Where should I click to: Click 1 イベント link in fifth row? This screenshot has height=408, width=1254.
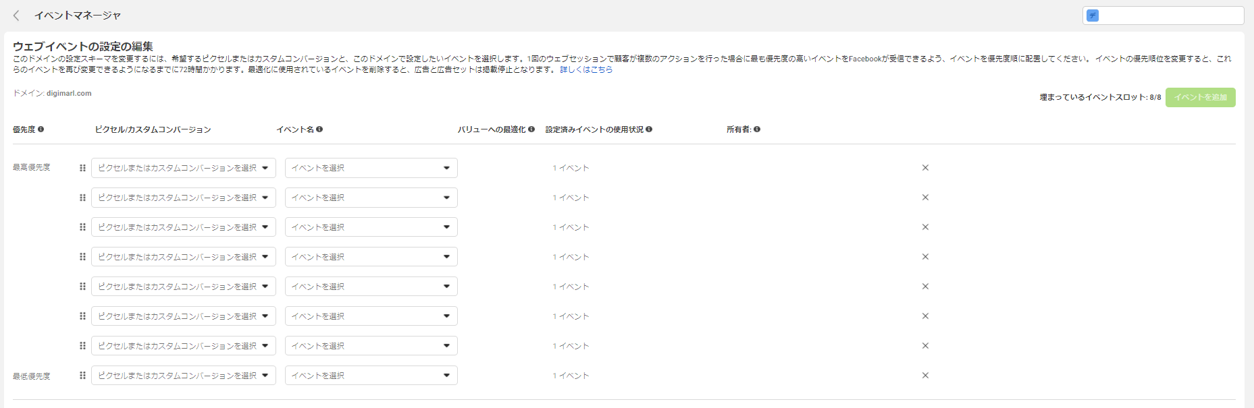coord(571,287)
